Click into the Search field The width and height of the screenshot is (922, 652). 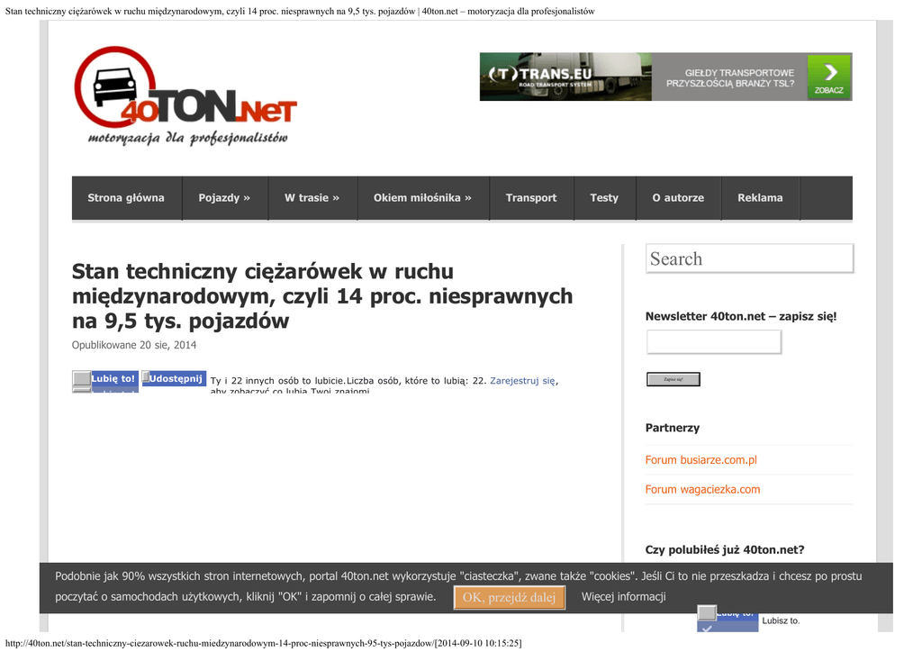click(x=749, y=258)
